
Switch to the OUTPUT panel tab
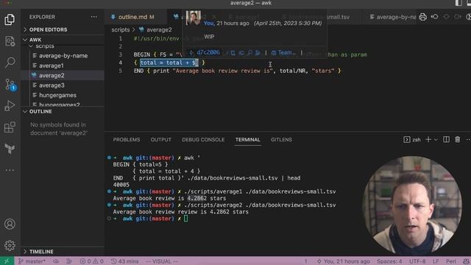click(x=160, y=139)
